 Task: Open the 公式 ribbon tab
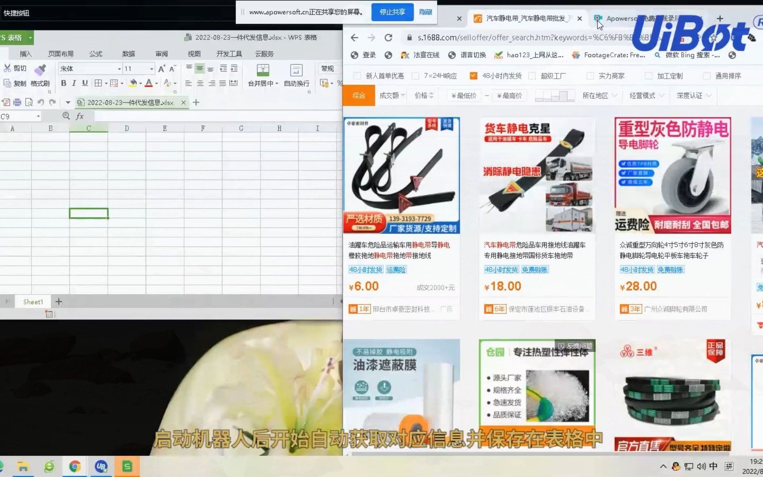(x=95, y=54)
